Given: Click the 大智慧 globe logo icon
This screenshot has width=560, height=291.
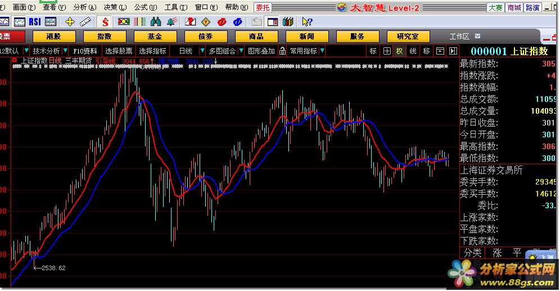Looking at the screenshot, I should click(342, 7).
